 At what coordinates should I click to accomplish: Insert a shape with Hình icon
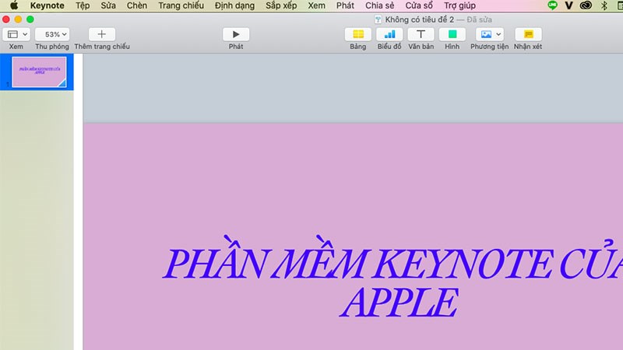(452, 34)
